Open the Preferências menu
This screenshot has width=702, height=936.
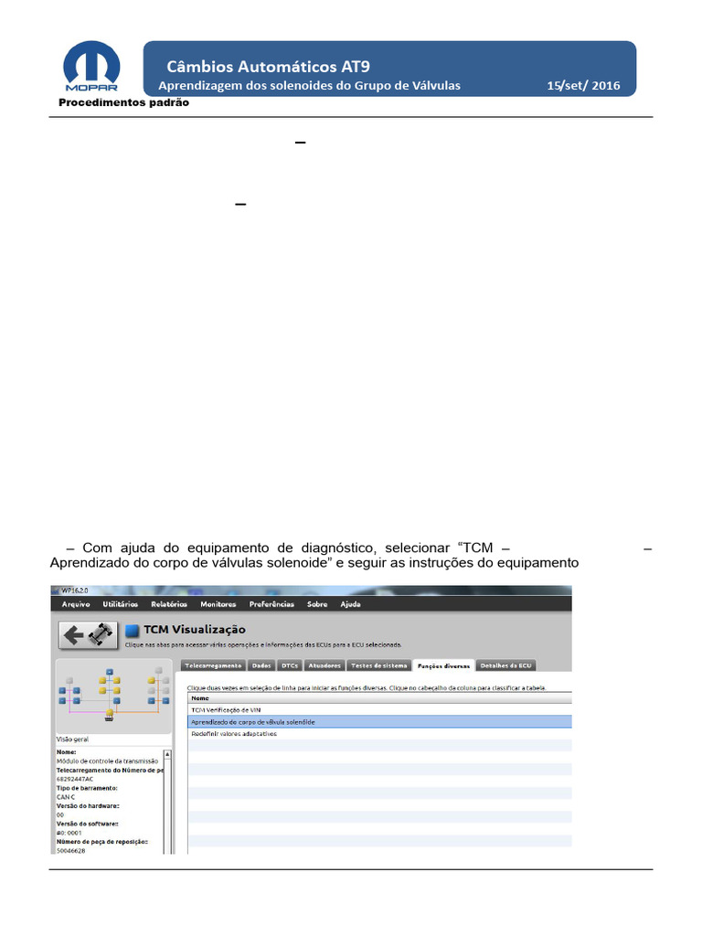coord(271,604)
